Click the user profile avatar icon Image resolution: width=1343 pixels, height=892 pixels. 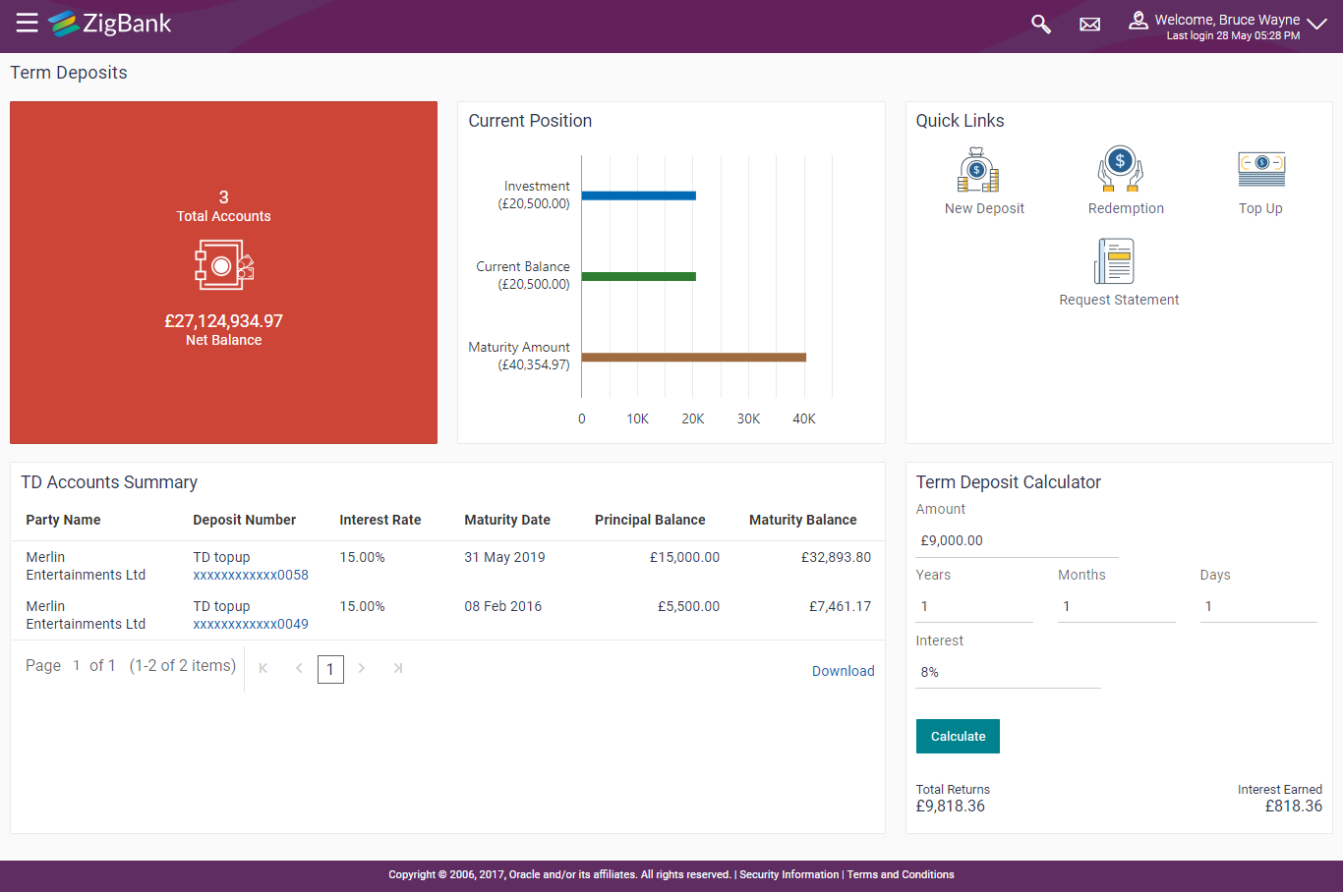(x=1139, y=21)
